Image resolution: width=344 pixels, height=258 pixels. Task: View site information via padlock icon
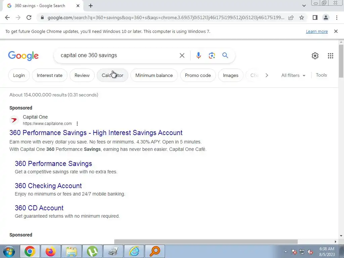[x=42, y=17]
